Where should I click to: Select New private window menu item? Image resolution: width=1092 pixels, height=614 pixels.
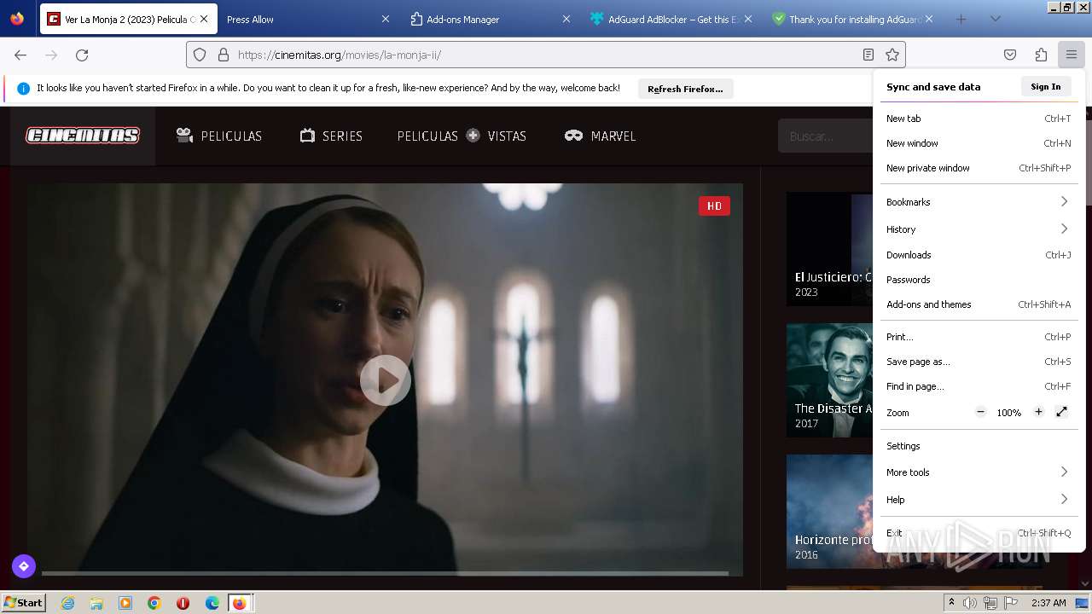coord(979,168)
